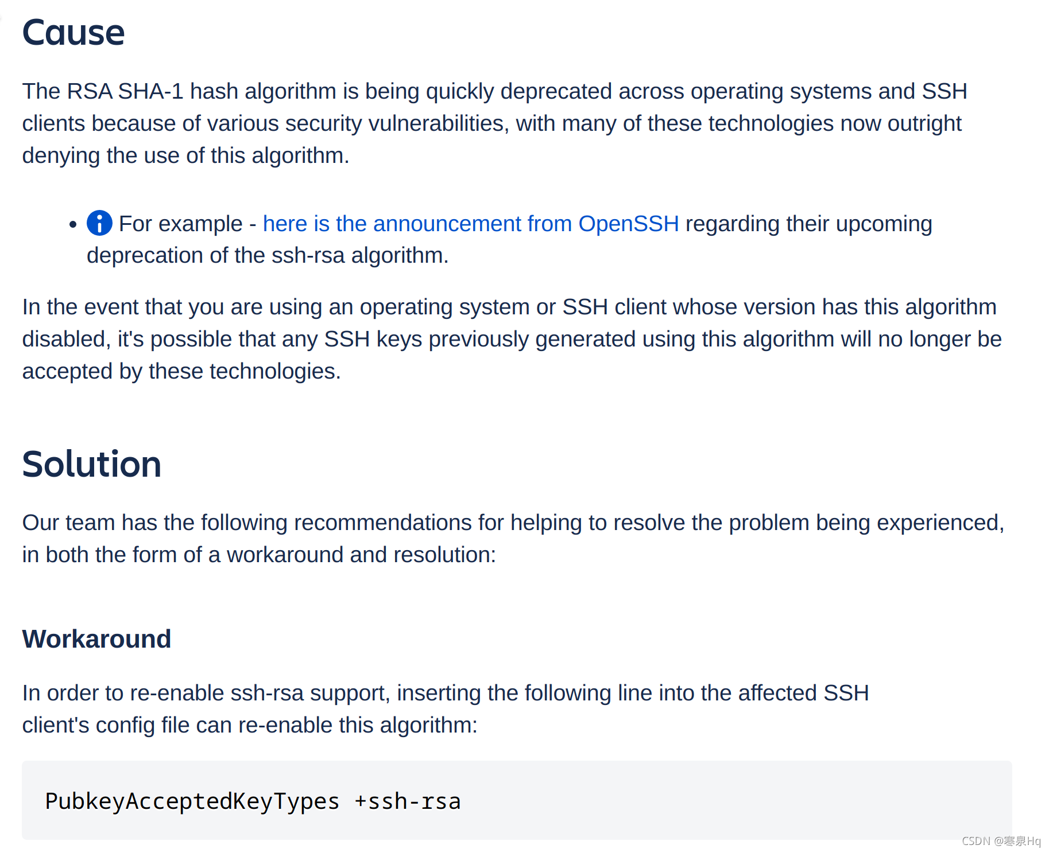The image size is (1049, 853).
Task: Click the words "regarding their upcoming"
Action: click(x=808, y=224)
